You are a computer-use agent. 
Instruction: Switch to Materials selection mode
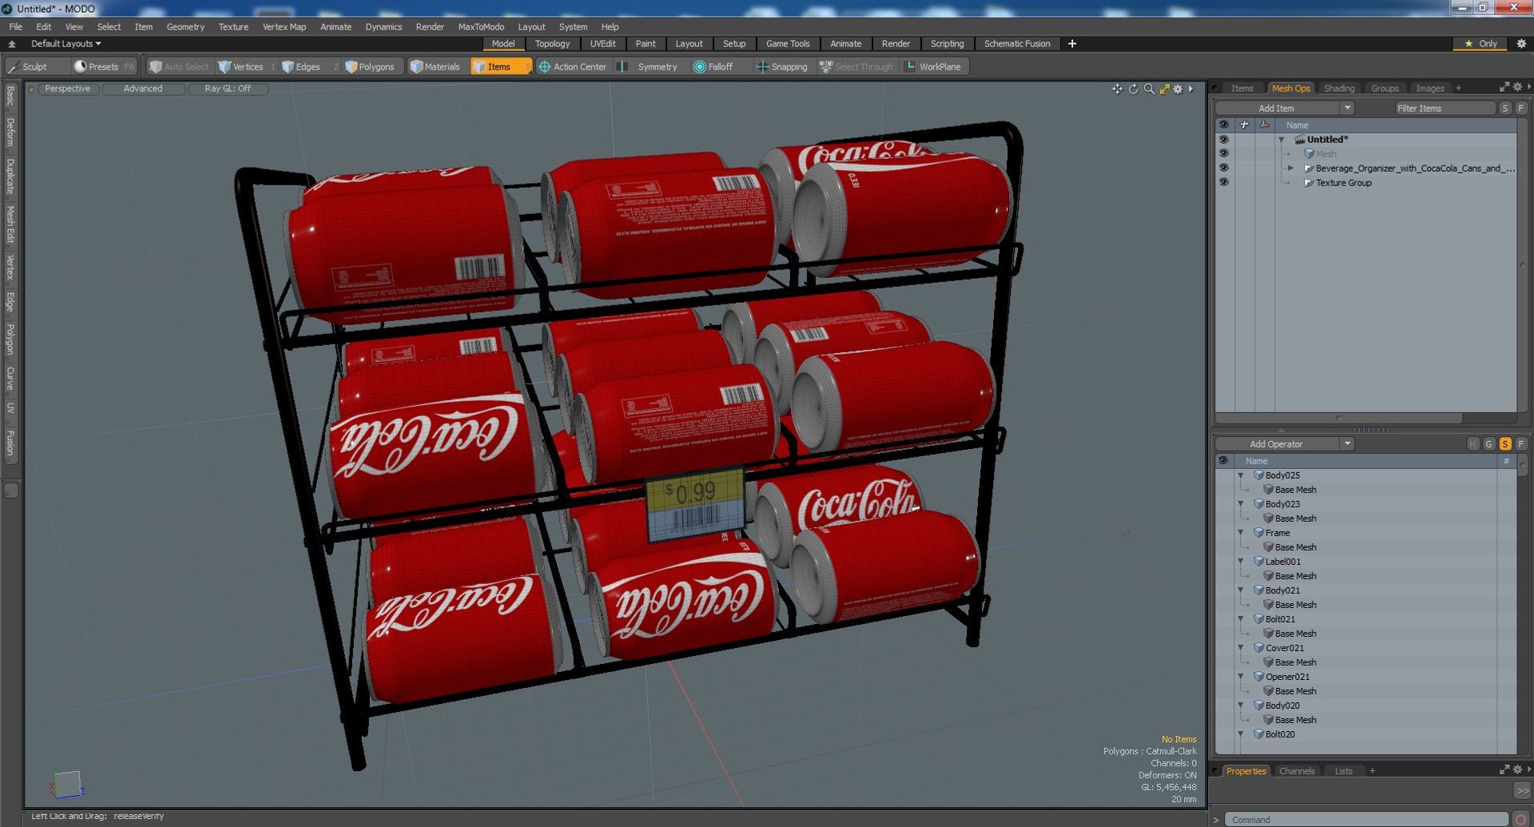click(435, 67)
